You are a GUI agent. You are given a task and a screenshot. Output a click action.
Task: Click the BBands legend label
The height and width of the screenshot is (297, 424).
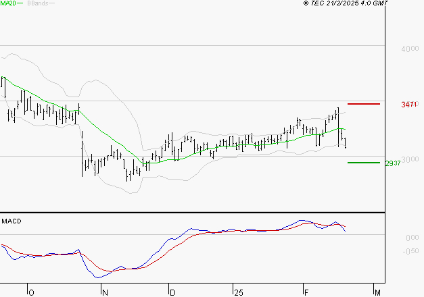[38, 3]
